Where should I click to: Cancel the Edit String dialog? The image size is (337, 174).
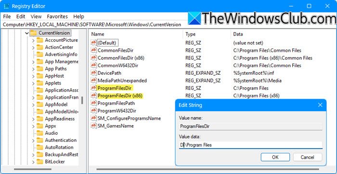[307, 157]
